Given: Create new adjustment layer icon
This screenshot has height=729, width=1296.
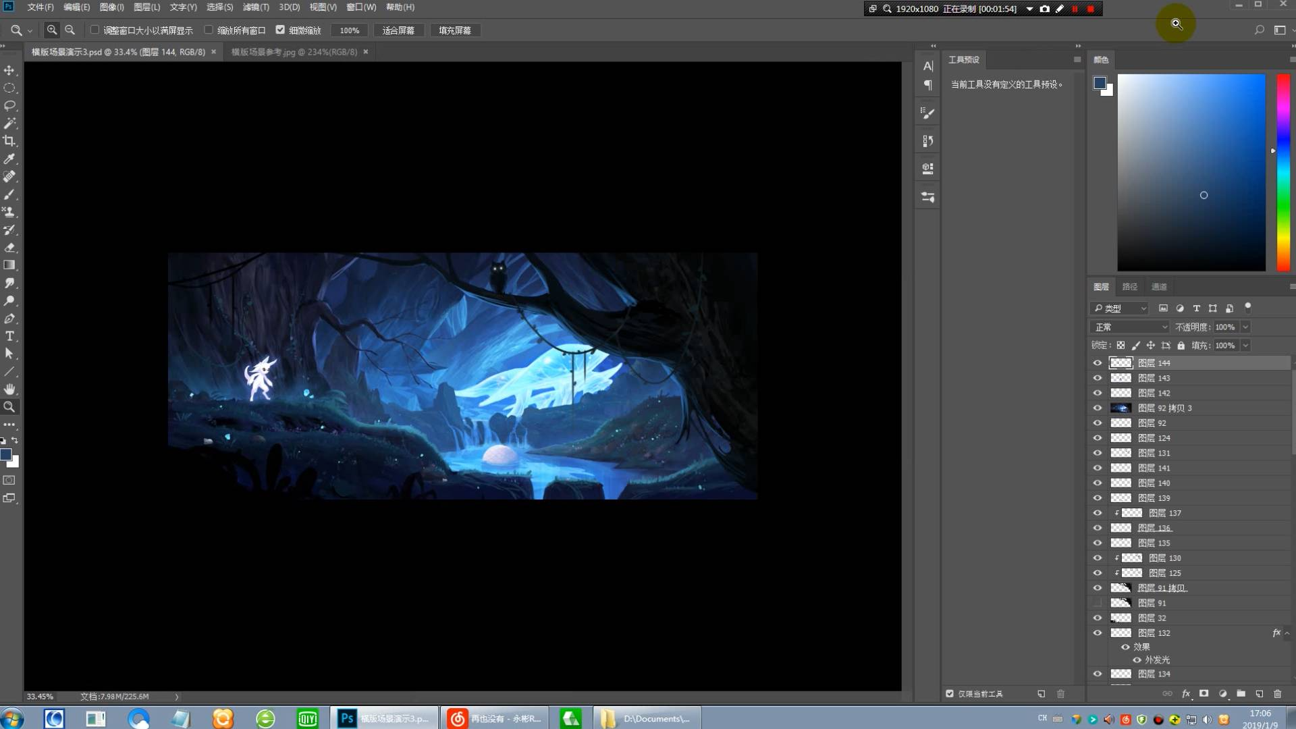Looking at the screenshot, I should pos(1222,693).
